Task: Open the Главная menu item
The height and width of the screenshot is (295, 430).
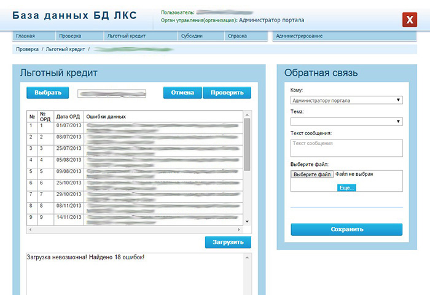Action: coord(25,36)
